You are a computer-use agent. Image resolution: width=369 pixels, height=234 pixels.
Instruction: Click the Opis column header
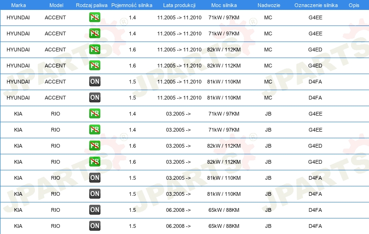[354, 5]
